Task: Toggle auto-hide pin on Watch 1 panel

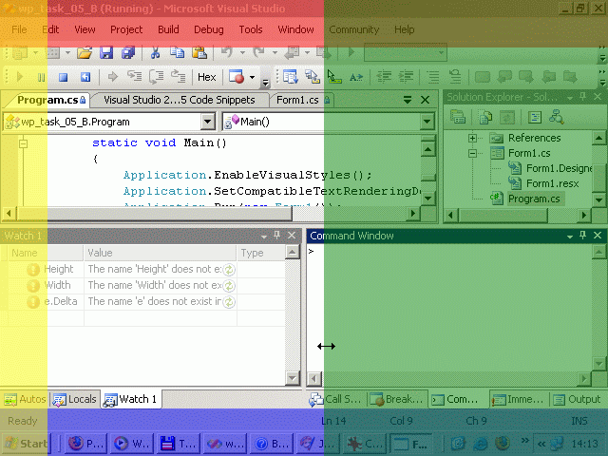Action: [x=276, y=235]
